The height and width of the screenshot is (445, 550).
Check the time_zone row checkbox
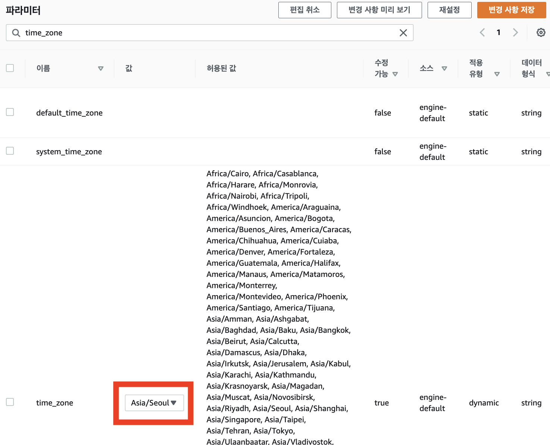click(10, 402)
